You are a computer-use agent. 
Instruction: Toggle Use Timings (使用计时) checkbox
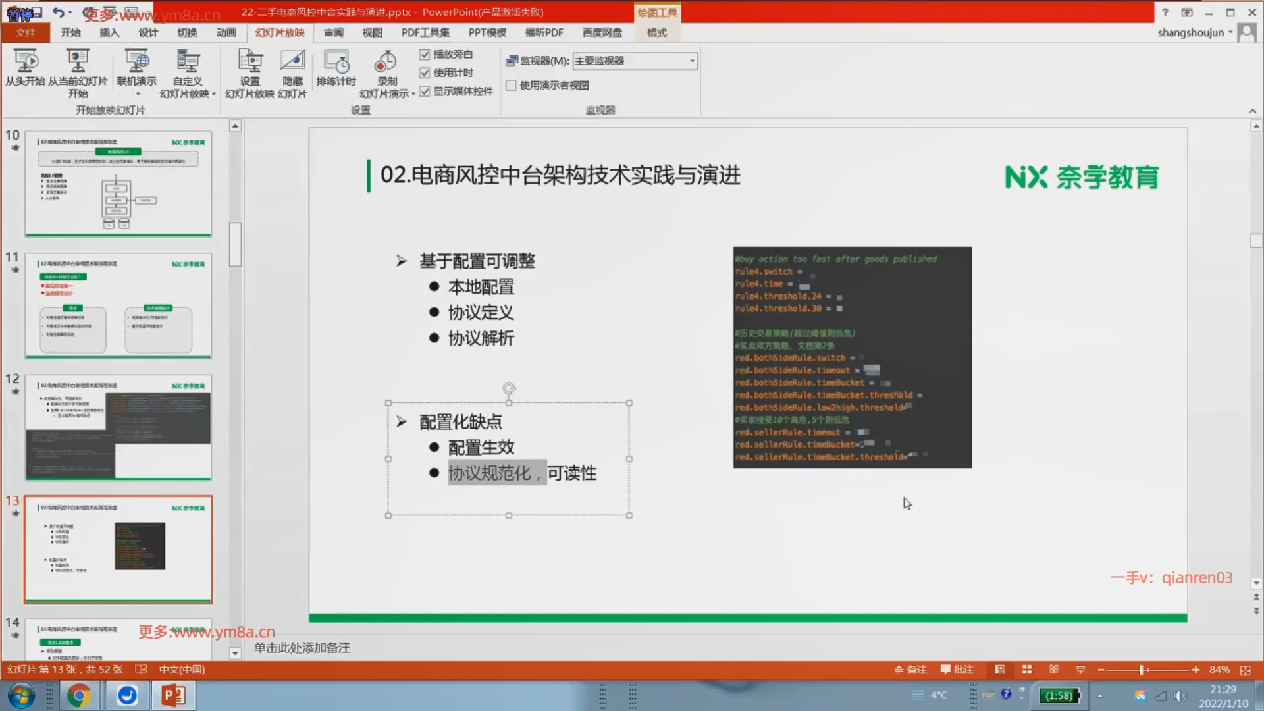point(425,73)
